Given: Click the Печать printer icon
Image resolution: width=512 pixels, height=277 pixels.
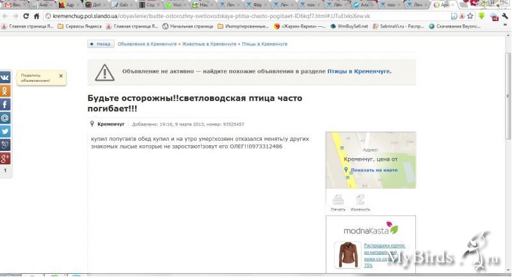Looking at the screenshot, I should coord(338,200).
